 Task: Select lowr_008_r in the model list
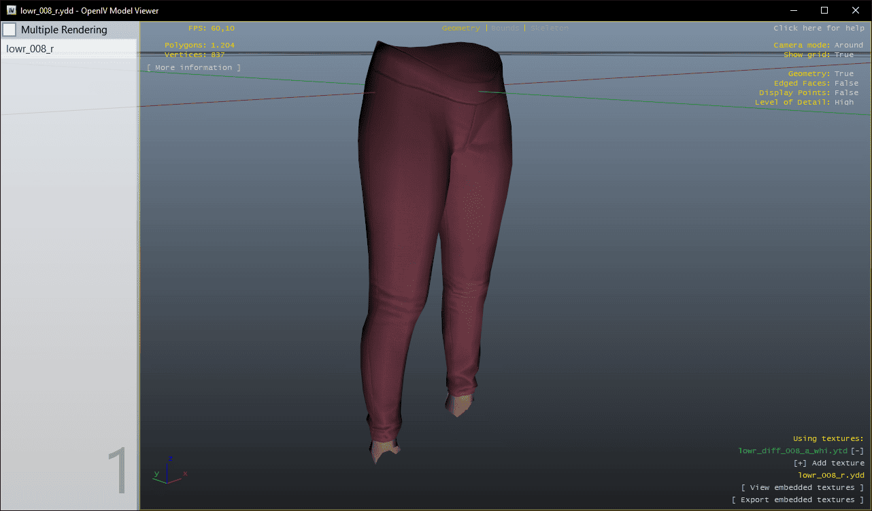point(31,49)
